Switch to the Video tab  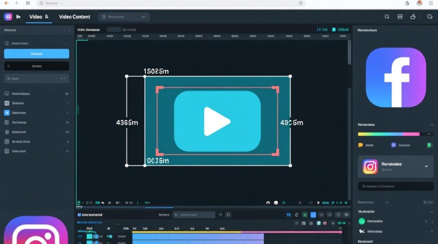coord(39,17)
